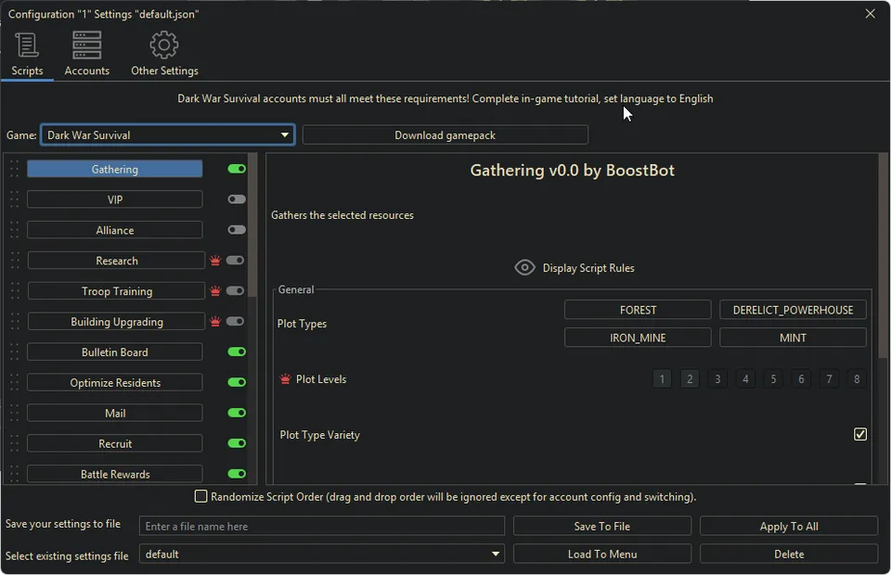Toggle the FOREST plot type
This screenshot has width=891, height=575.
coord(638,310)
